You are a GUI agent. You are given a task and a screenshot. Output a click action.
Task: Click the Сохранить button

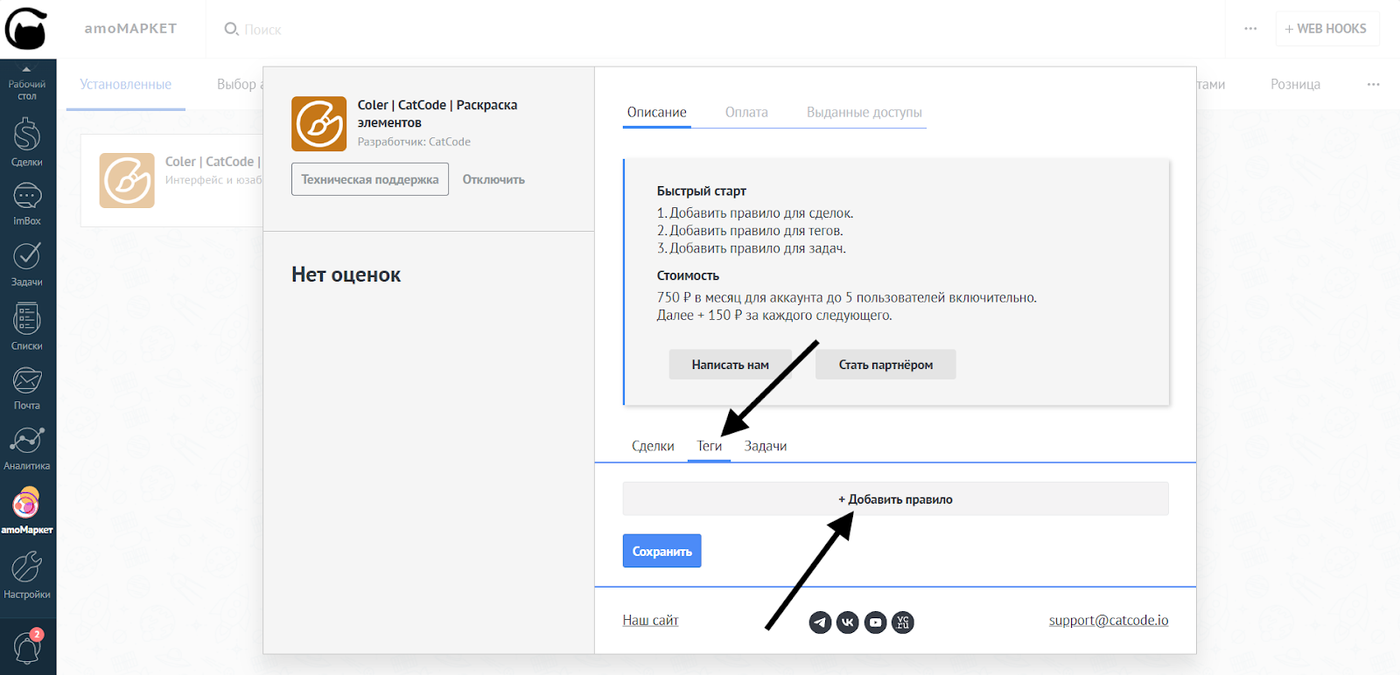(x=661, y=551)
